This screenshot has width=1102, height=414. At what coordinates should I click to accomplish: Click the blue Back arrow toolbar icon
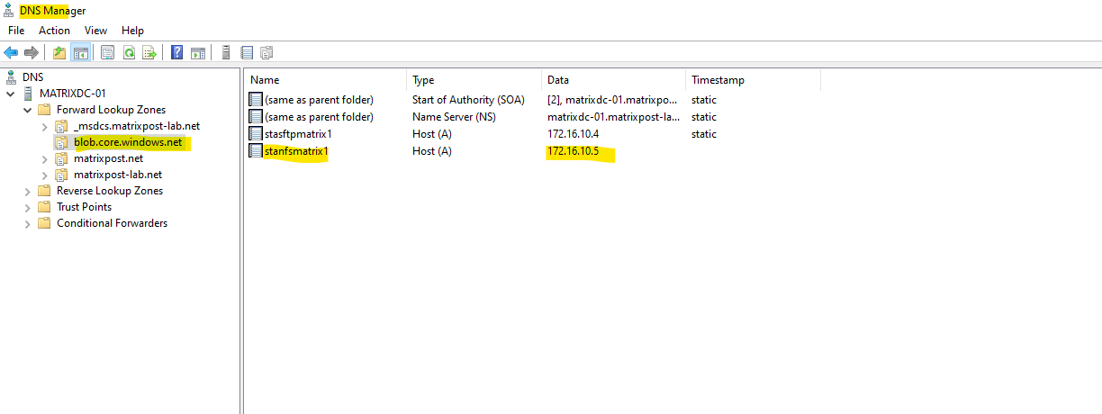(11, 53)
